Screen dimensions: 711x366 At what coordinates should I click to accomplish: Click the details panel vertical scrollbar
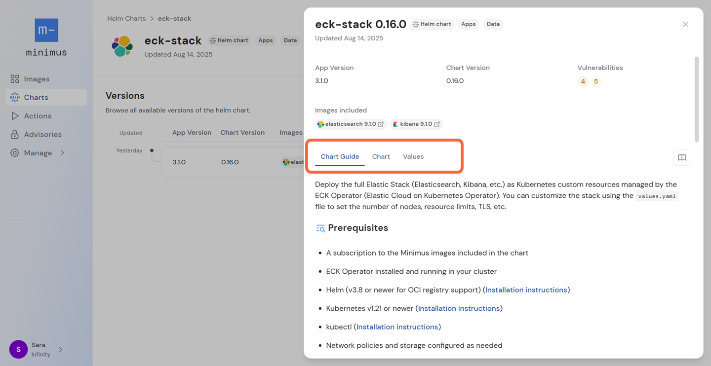point(697,99)
